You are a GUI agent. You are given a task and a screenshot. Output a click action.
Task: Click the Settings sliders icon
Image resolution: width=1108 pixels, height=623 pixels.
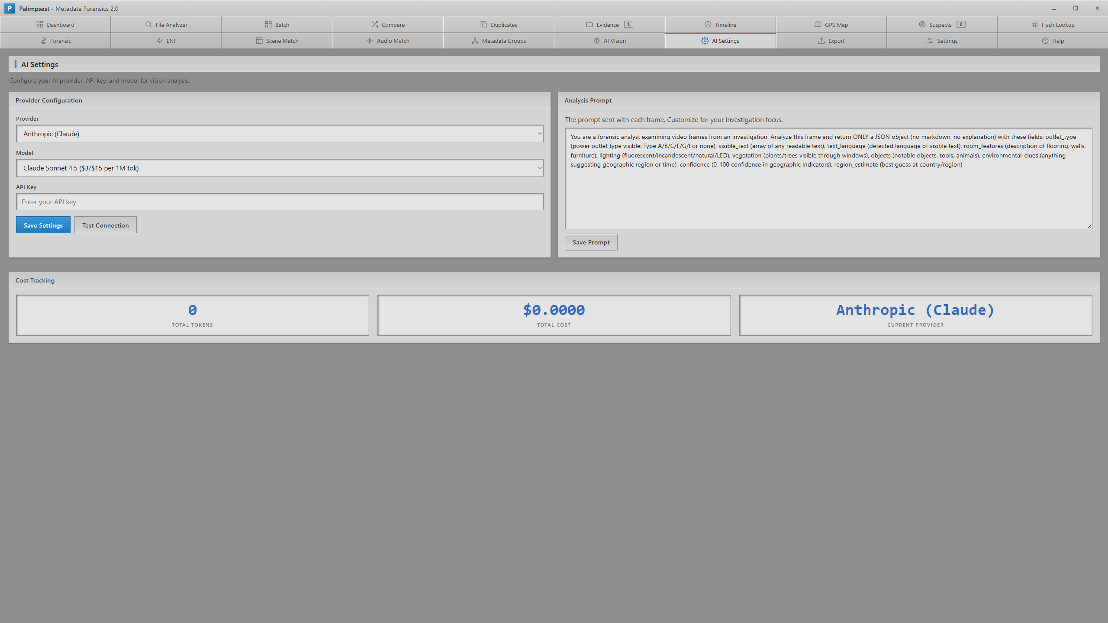pos(930,41)
